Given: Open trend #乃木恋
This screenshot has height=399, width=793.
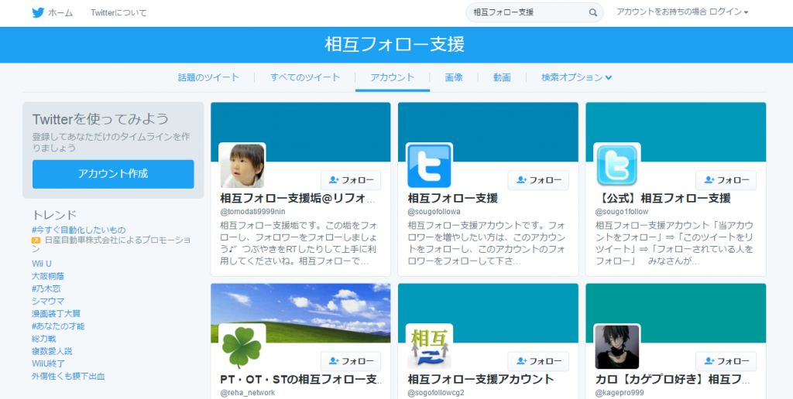Looking at the screenshot, I should [46, 289].
